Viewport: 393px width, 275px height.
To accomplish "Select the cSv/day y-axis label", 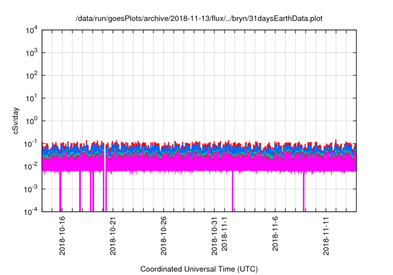I will pyautogui.click(x=15, y=121).
